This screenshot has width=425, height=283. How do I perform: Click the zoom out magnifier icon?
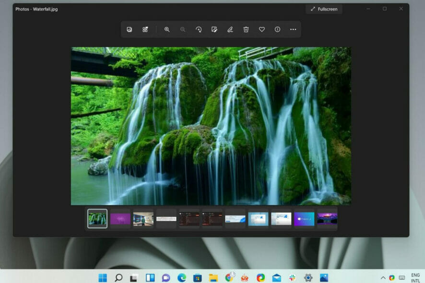pyautogui.click(x=183, y=29)
